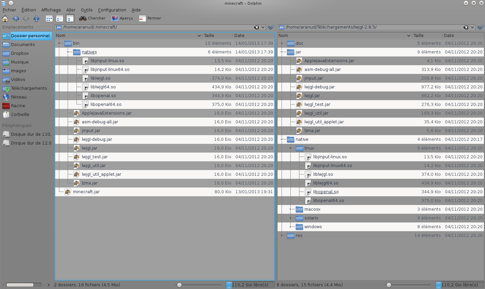Open Chercher search tool
The height and width of the screenshot is (289, 485).
point(92,18)
